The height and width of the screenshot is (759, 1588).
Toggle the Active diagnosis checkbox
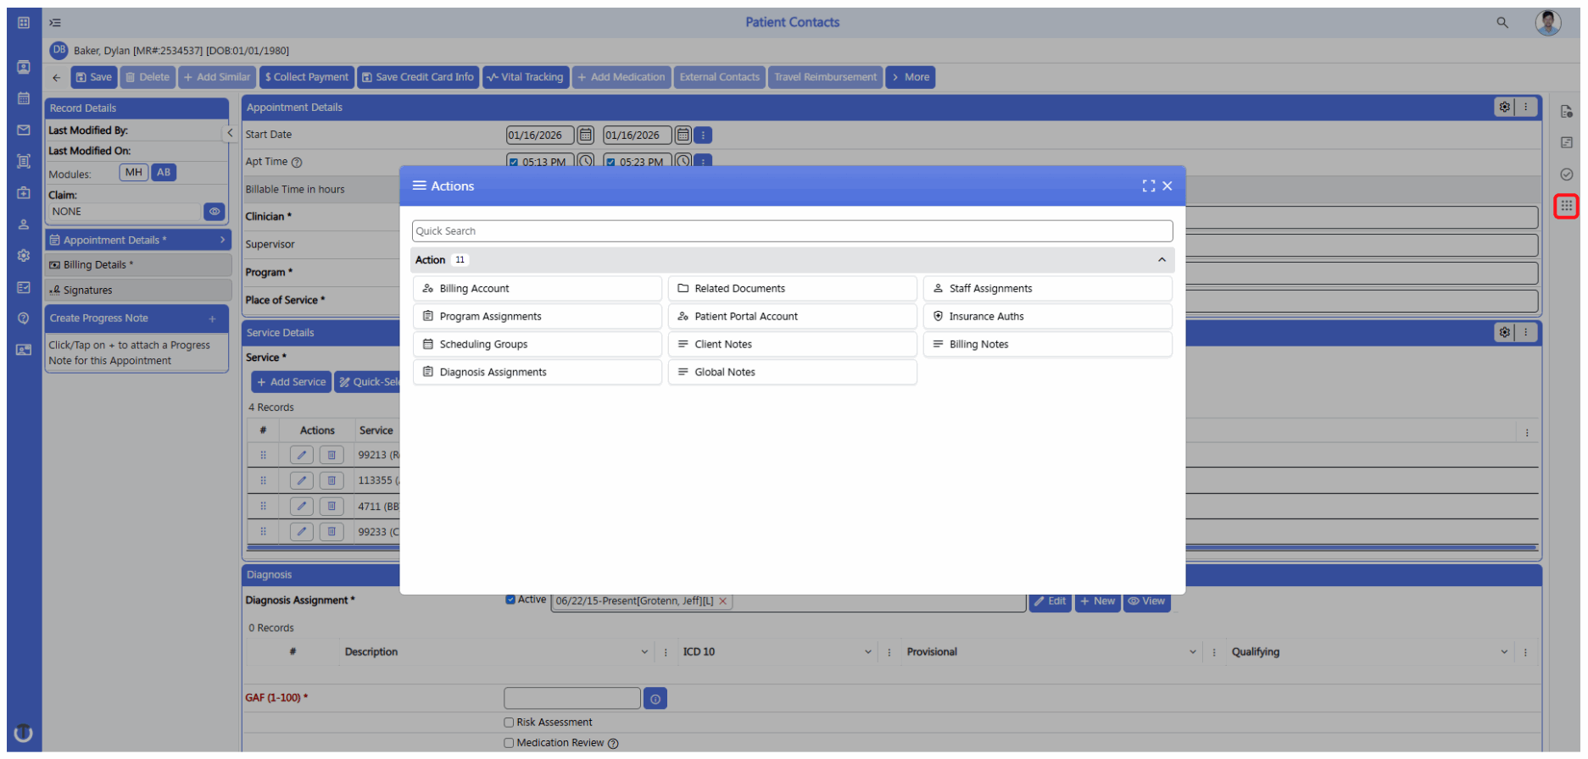pyautogui.click(x=510, y=600)
